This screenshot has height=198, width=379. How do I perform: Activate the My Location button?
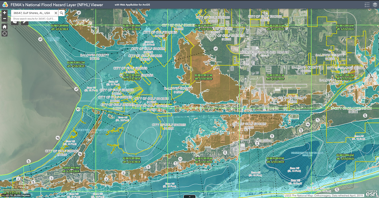(4, 34)
